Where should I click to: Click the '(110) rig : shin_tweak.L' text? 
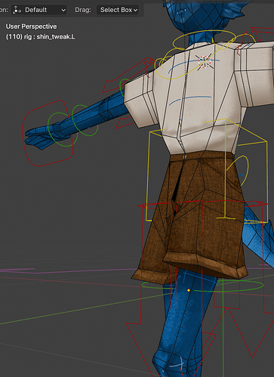click(41, 37)
